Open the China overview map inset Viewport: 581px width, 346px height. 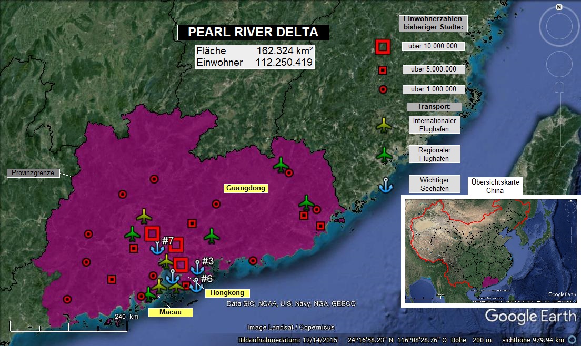click(x=489, y=250)
